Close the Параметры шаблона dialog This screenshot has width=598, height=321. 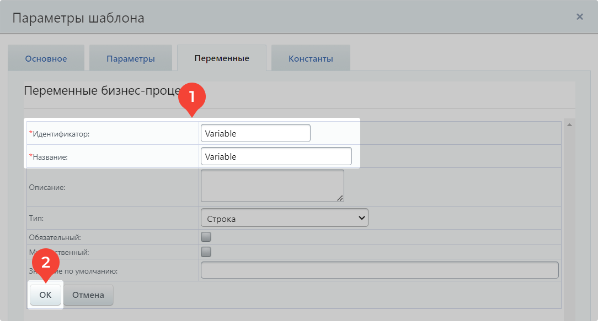click(x=580, y=17)
